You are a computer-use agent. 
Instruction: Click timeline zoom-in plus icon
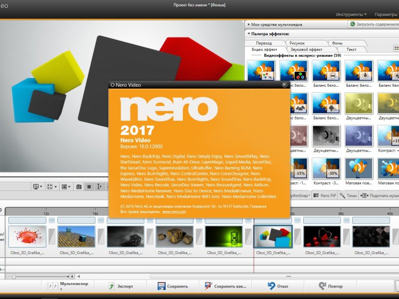point(72,277)
